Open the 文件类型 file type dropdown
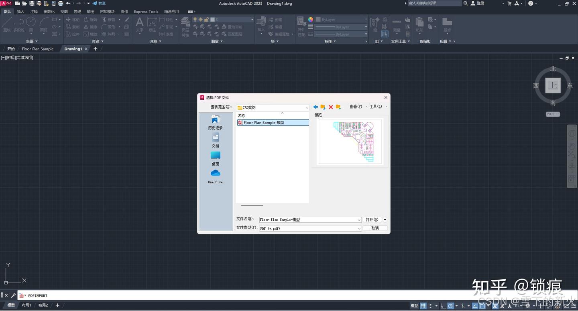The height and width of the screenshot is (311, 578). [x=358, y=228]
